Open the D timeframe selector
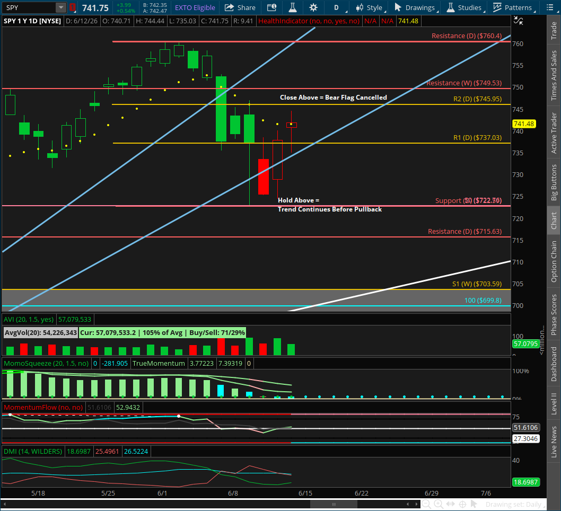The width and height of the screenshot is (561, 511). click(x=338, y=7)
